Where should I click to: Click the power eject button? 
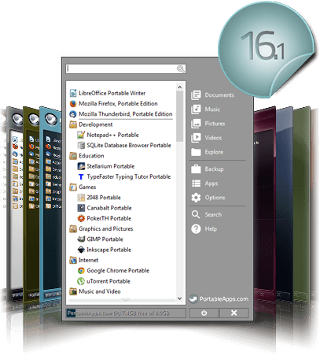[x=204, y=313]
